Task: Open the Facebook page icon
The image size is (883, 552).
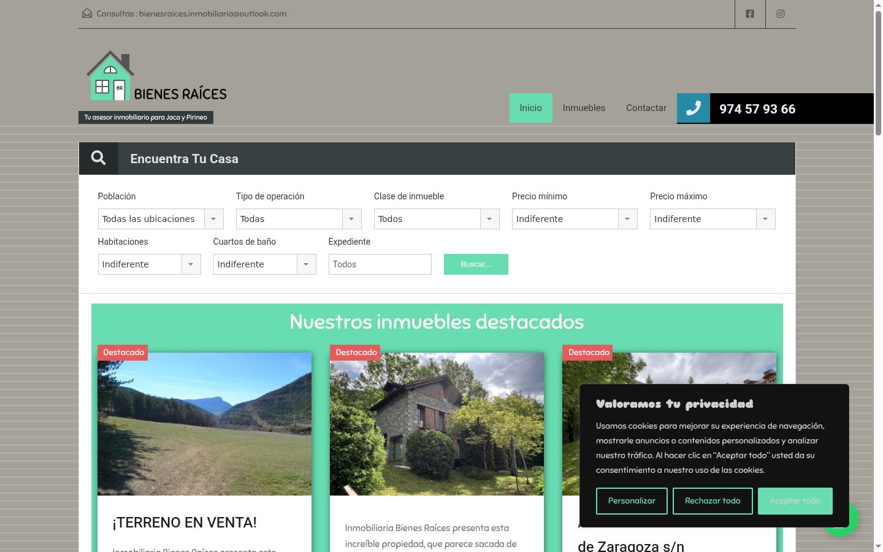Action: (x=750, y=13)
